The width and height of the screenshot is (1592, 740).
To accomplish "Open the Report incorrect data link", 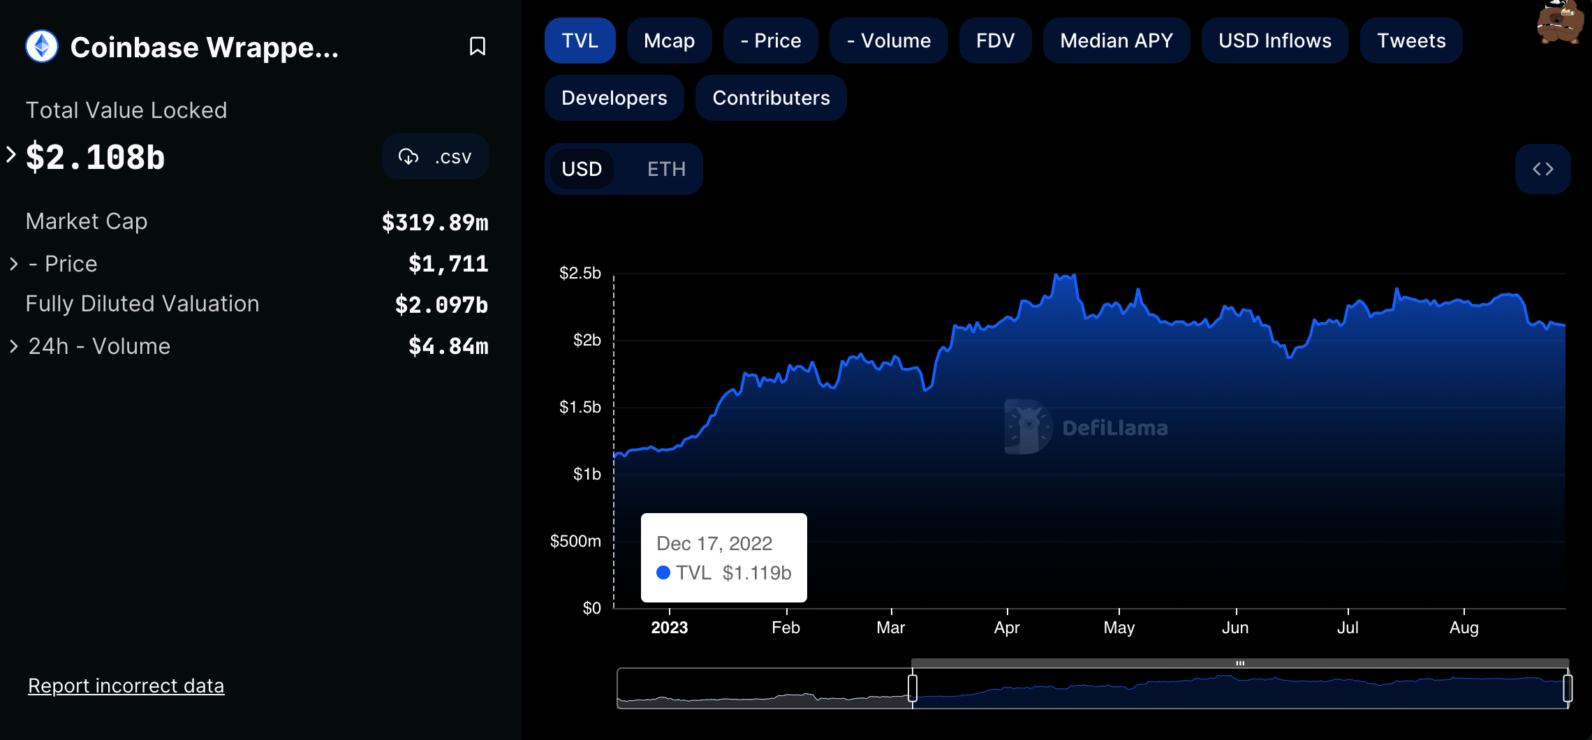I will (x=126, y=686).
